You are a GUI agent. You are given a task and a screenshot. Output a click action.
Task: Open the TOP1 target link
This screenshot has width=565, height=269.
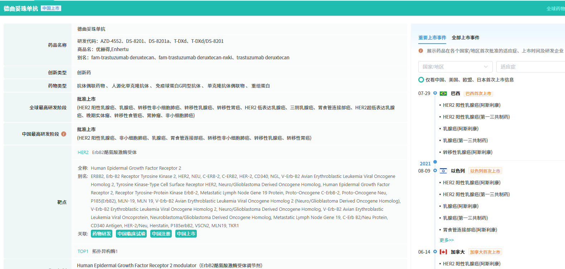pos(83,251)
